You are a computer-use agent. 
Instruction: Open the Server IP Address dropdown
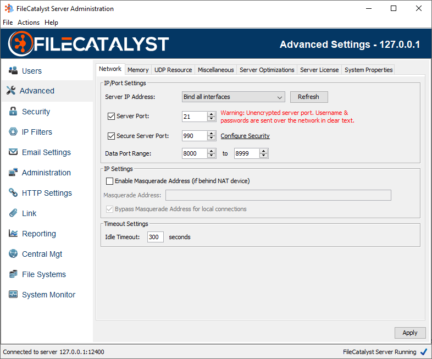pyautogui.click(x=234, y=97)
